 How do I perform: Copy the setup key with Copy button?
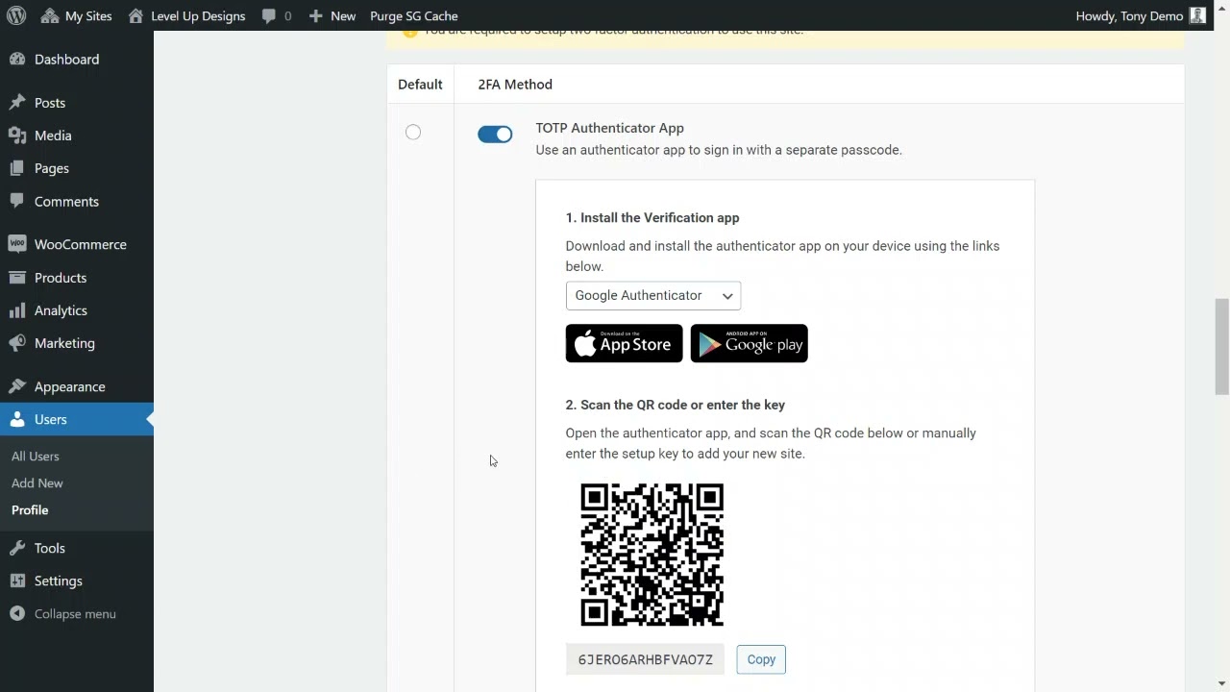761,659
